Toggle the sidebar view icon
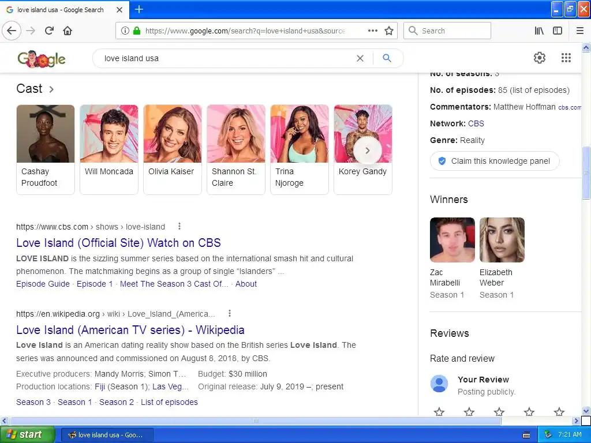This screenshot has height=443, width=591. pyautogui.click(x=558, y=31)
